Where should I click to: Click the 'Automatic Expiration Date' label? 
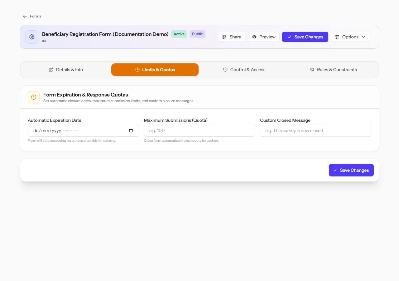click(55, 120)
